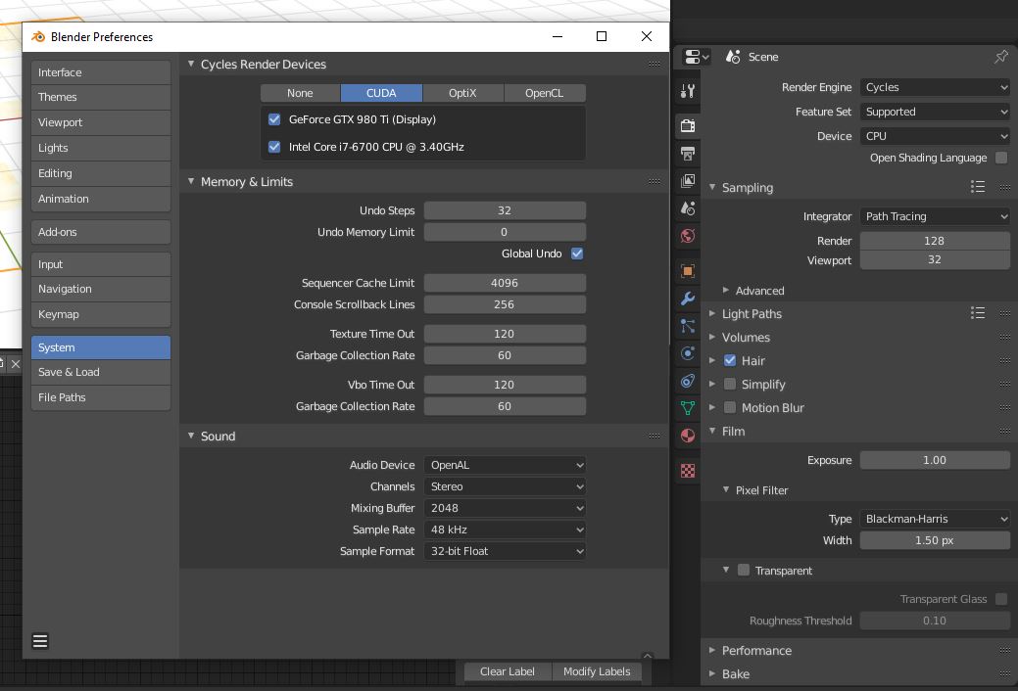Open the Object Data mesh tab icon
Image resolution: width=1018 pixels, height=691 pixels.
point(688,408)
